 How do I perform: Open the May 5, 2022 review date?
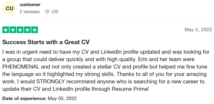coord(198,30)
